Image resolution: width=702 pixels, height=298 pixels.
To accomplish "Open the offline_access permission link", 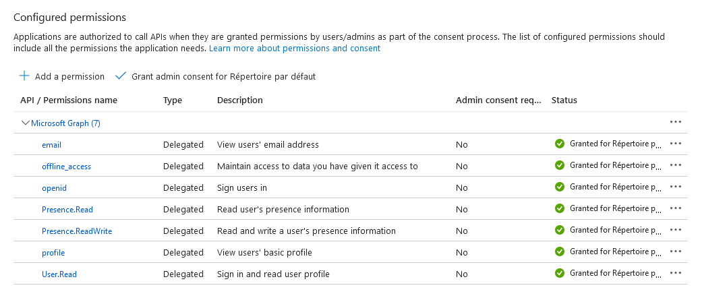I will 66,167.
